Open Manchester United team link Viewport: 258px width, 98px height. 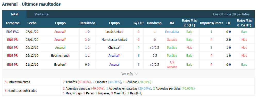[x=114, y=40]
